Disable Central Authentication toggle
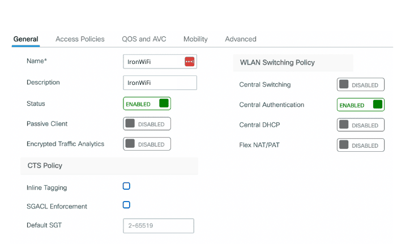This screenshot has width=414, height=252. 361,105
